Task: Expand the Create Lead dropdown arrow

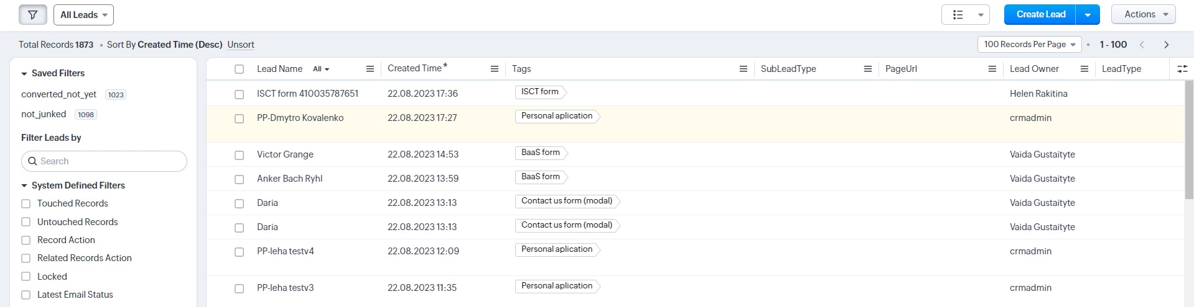Action: [x=1088, y=15]
